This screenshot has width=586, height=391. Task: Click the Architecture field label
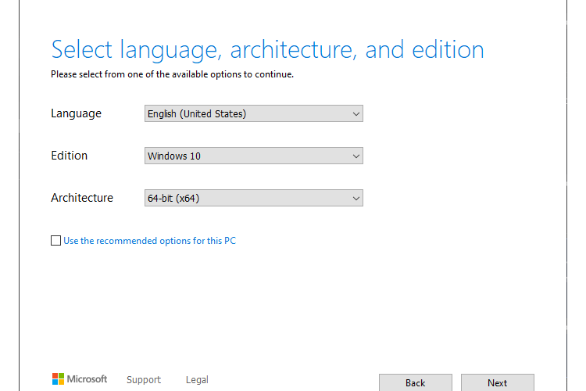click(82, 198)
